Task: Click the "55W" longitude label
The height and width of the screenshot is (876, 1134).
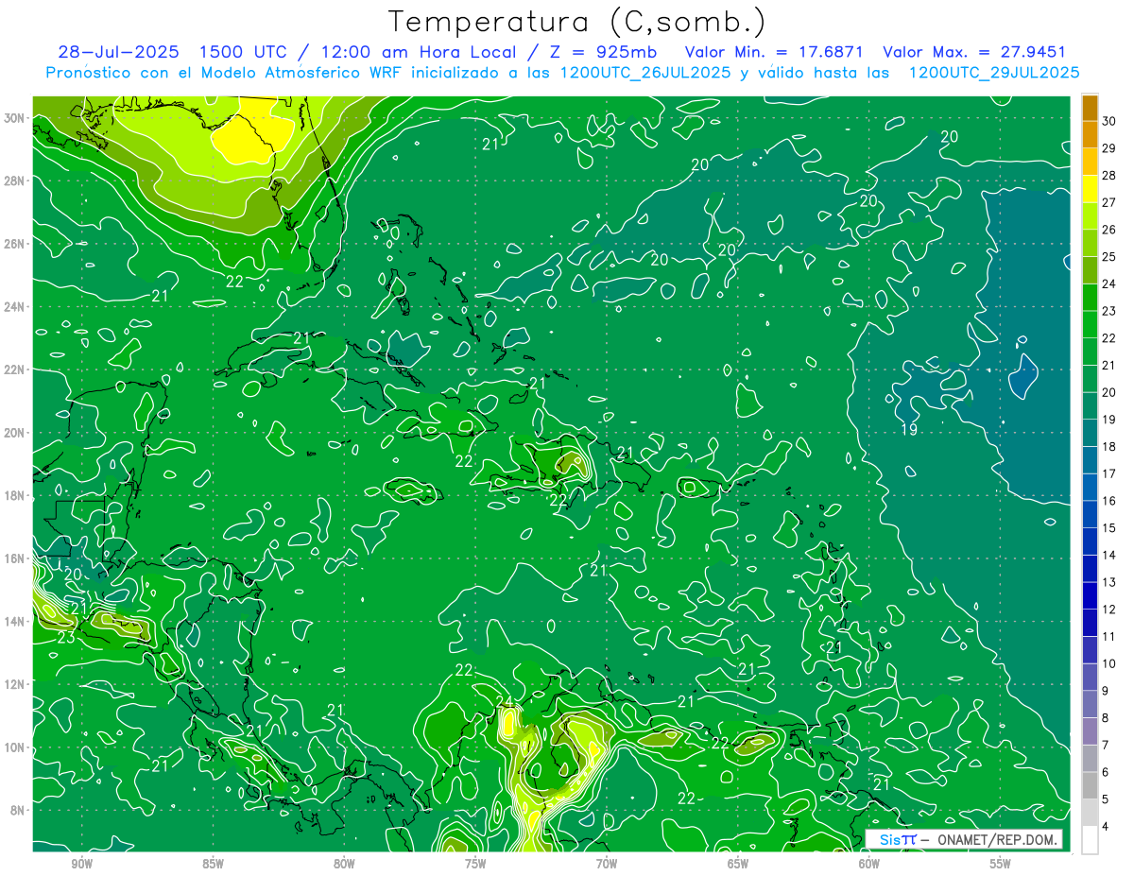Action: (x=1001, y=864)
